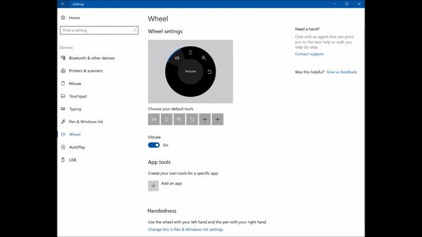Open Touchpad settings
Viewport: 422px width, 237px height.
78,96
